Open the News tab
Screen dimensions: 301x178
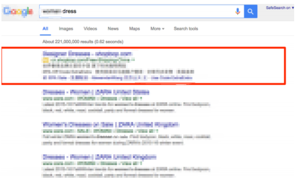point(113,29)
